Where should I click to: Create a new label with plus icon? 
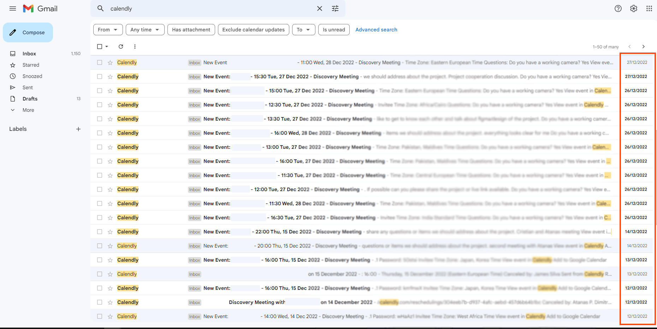[x=78, y=129]
